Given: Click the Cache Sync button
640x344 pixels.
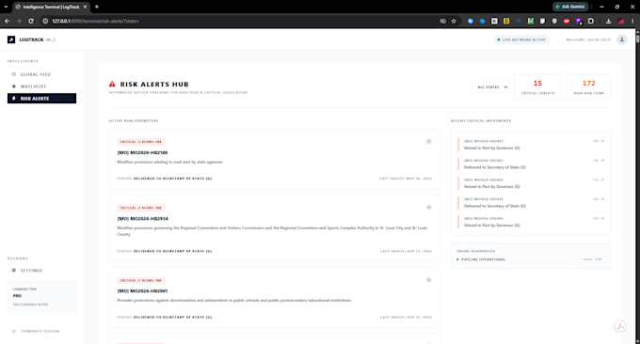Looking at the screenshot, I should pyautogui.click(x=593, y=259).
